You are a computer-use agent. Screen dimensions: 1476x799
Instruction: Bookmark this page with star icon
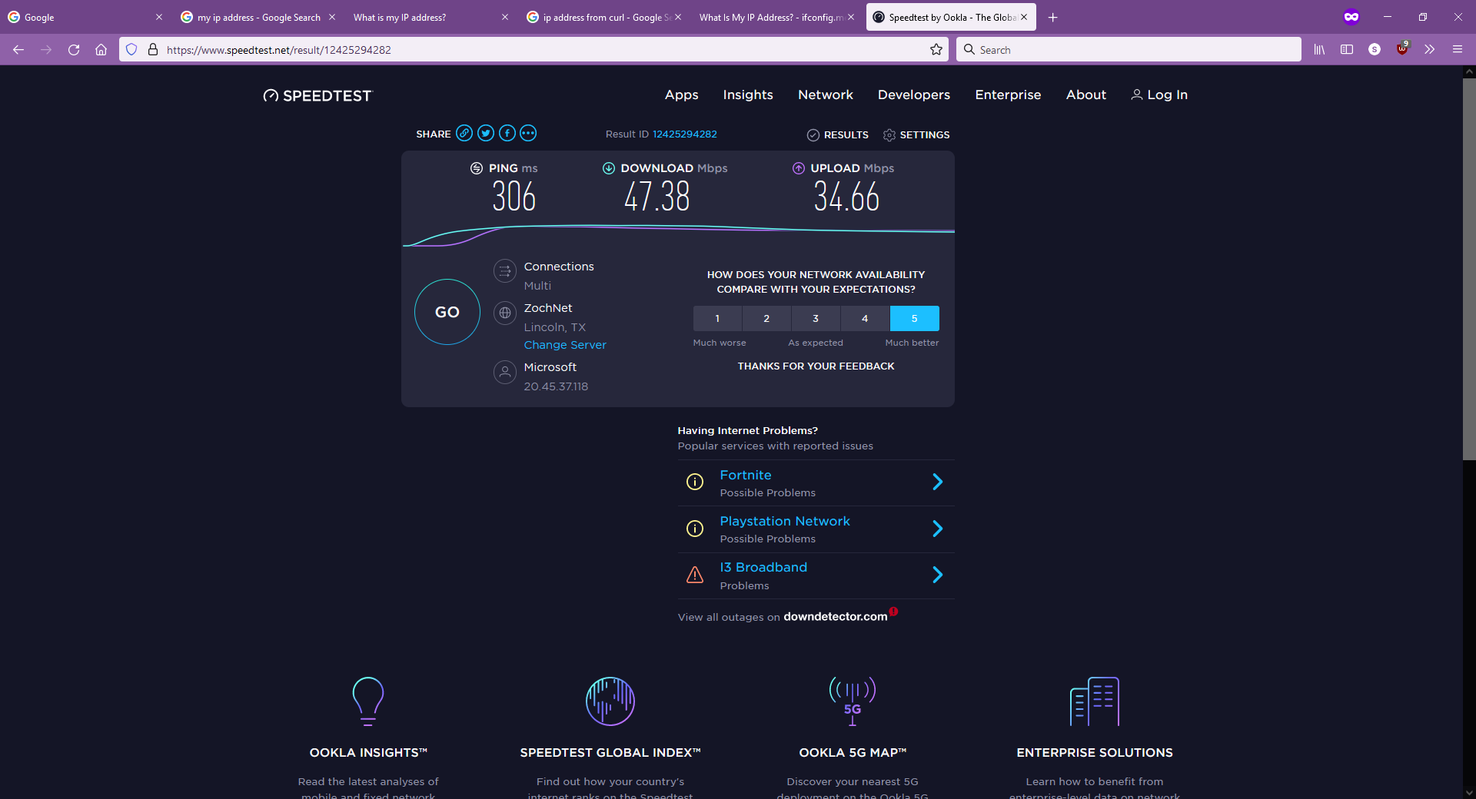click(936, 49)
